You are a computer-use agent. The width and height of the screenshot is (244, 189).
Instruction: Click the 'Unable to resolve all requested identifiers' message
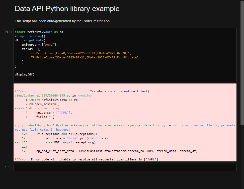110,159
